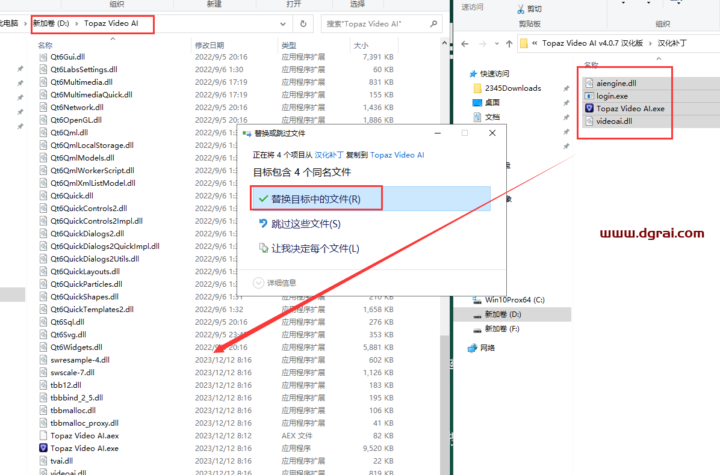The height and width of the screenshot is (475, 720).
Task: Click swscale-7.dll file name
Action: 73,373
